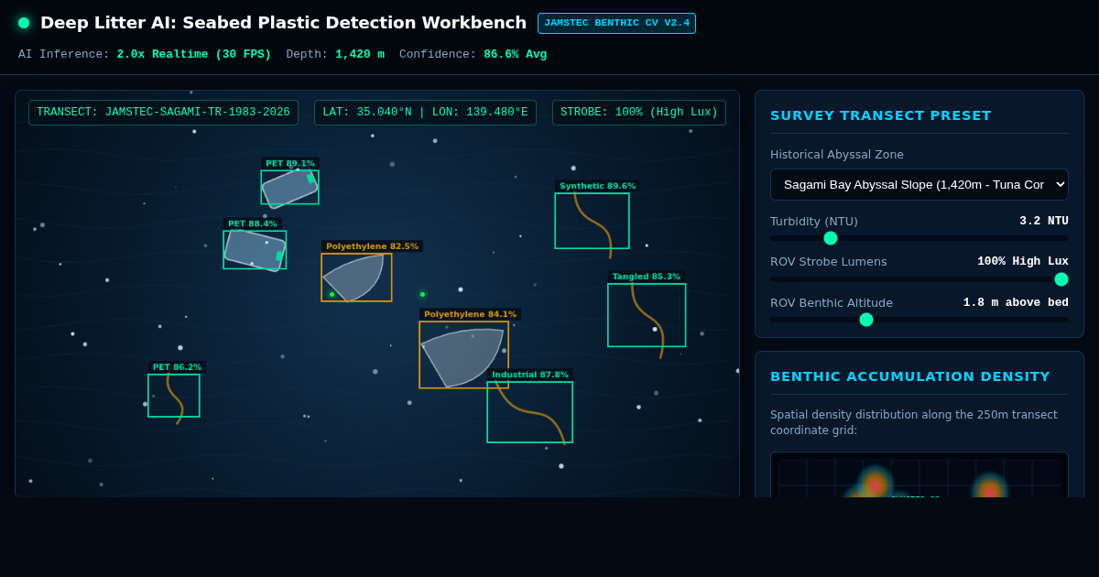
Task: Select the Polyethylene 84.1% detection box
Action: click(x=463, y=354)
